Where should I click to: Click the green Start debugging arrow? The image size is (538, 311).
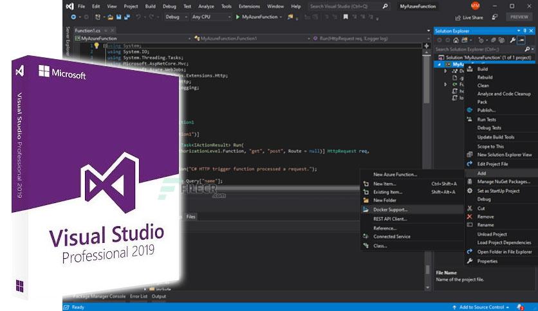point(237,17)
